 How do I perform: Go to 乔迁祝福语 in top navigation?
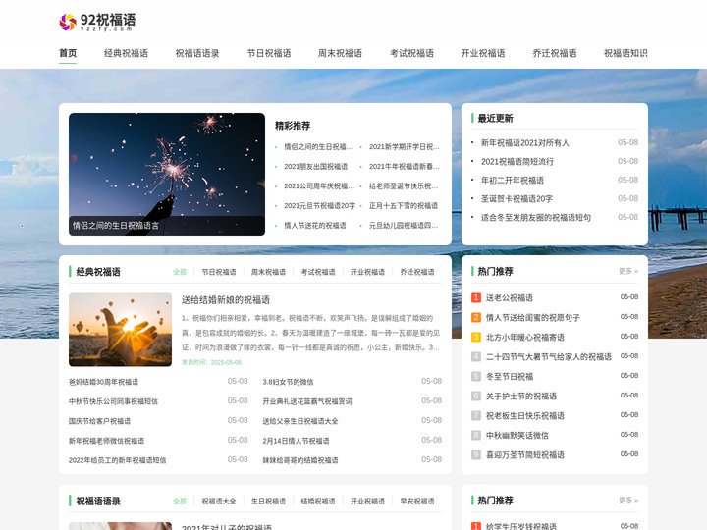tap(555, 53)
